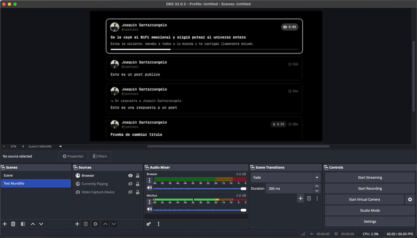Toggle lock on Video Capture Device source
Viewport: 417px width, 238px height.
coord(138,192)
